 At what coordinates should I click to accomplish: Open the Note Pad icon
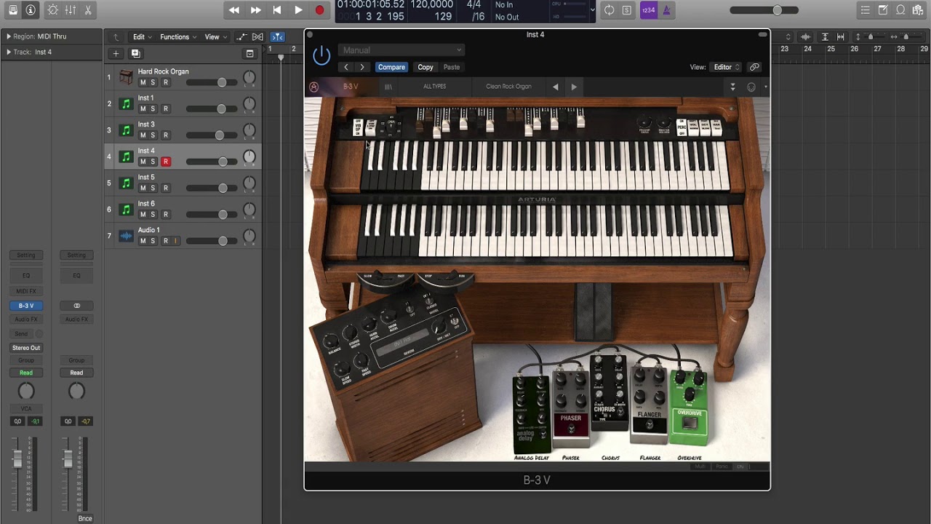click(883, 10)
